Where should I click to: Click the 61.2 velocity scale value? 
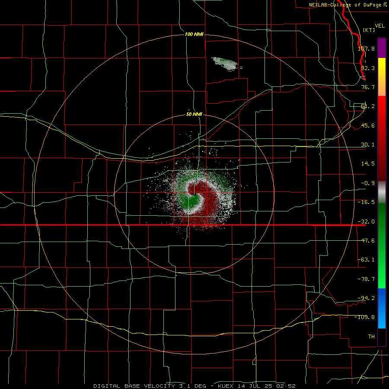[368, 106]
